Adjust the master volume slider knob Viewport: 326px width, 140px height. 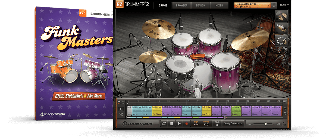click(x=265, y=124)
